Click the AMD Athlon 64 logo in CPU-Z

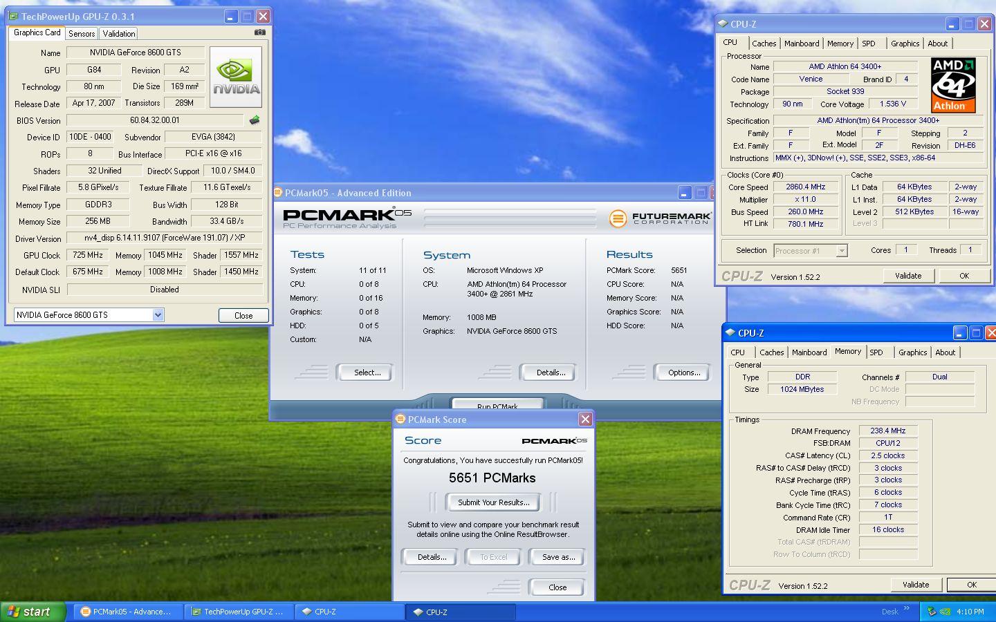[953, 85]
